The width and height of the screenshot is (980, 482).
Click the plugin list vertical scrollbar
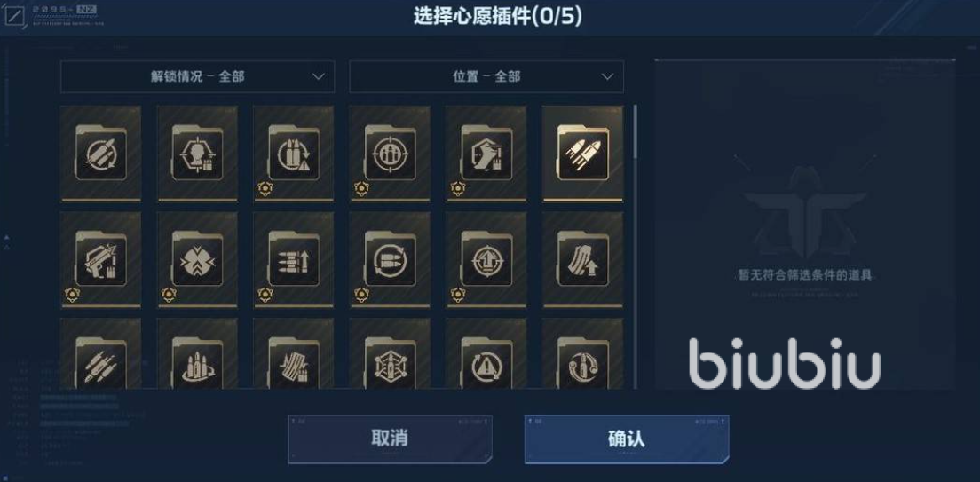(x=635, y=247)
